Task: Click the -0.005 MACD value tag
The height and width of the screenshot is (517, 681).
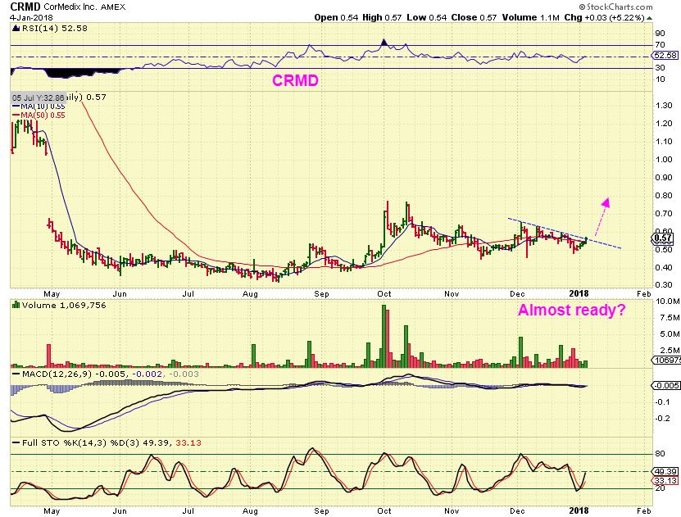Action: tap(665, 385)
